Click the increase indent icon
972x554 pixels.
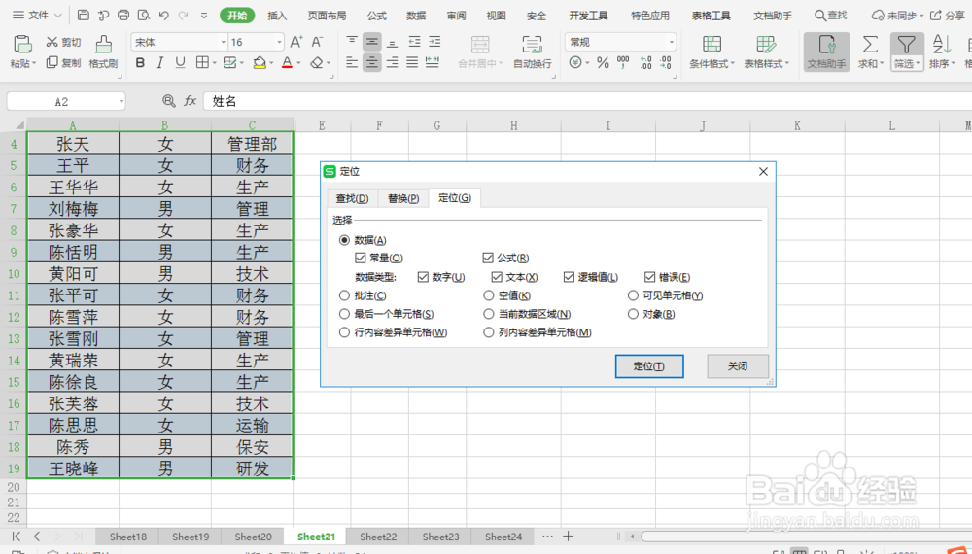[x=434, y=42]
